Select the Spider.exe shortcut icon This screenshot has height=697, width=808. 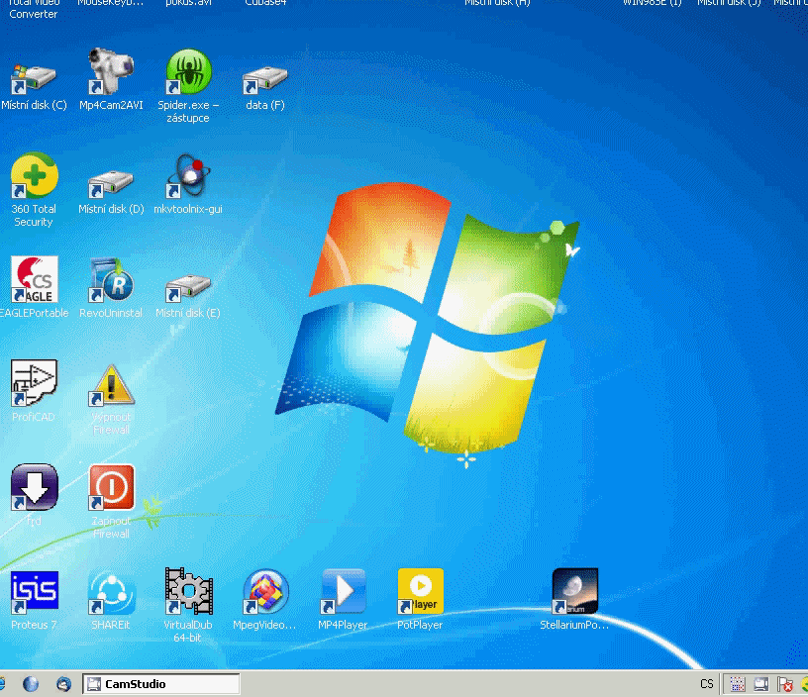[188, 71]
